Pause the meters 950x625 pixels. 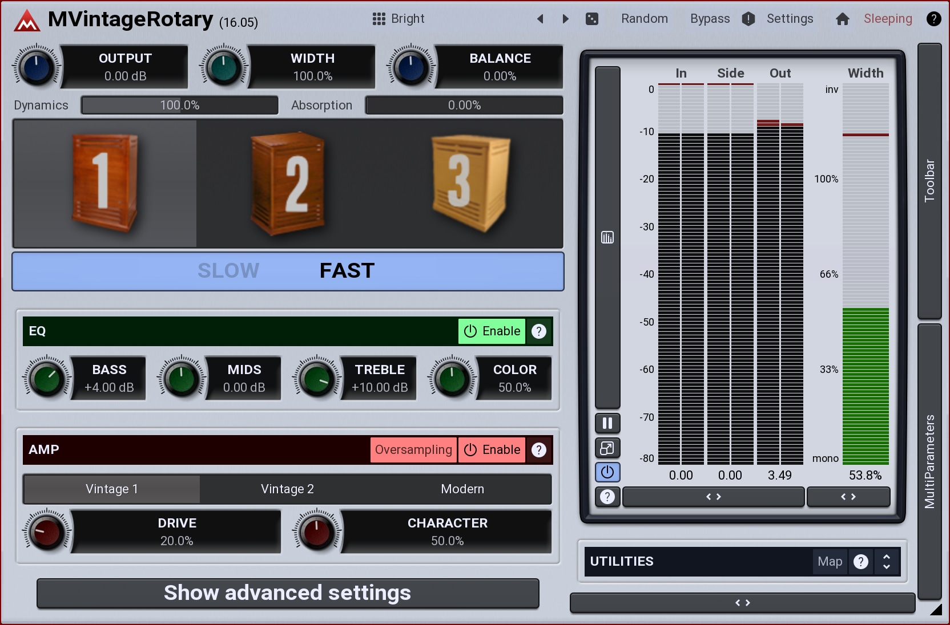[607, 423]
